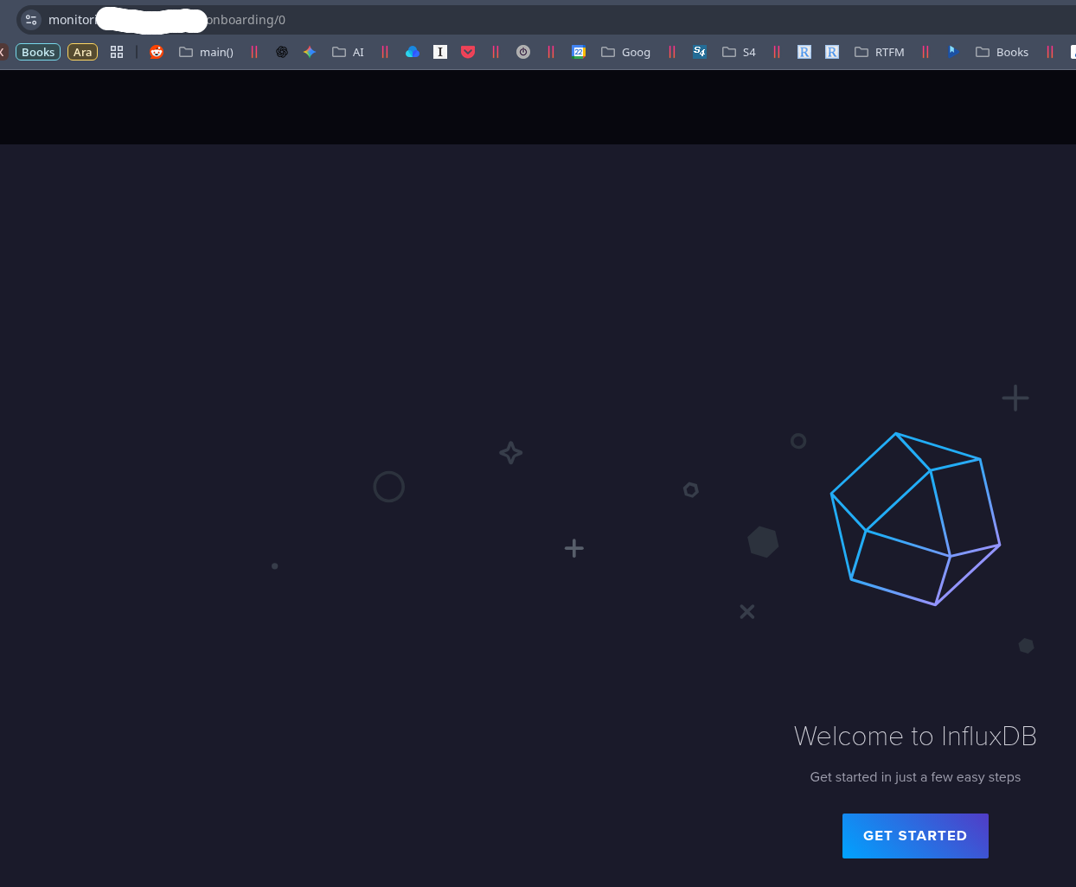The width and height of the screenshot is (1076, 887).
Task: Expand the 'Goog' bookmarks folder
Action: click(x=625, y=52)
